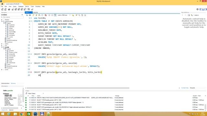Click the preferences gear icon
The image size is (207, 116).
coord(198,9)
